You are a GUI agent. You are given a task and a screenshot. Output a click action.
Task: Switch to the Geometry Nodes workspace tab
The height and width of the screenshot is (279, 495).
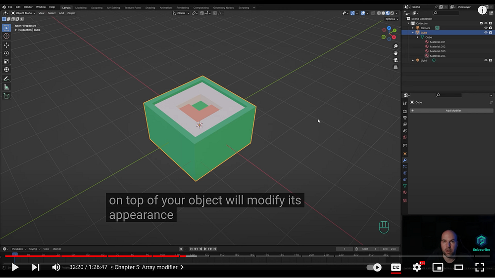(223, 7)
